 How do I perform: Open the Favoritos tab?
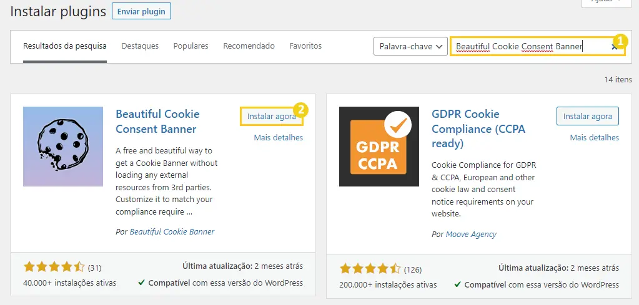[x=305, y=46]
